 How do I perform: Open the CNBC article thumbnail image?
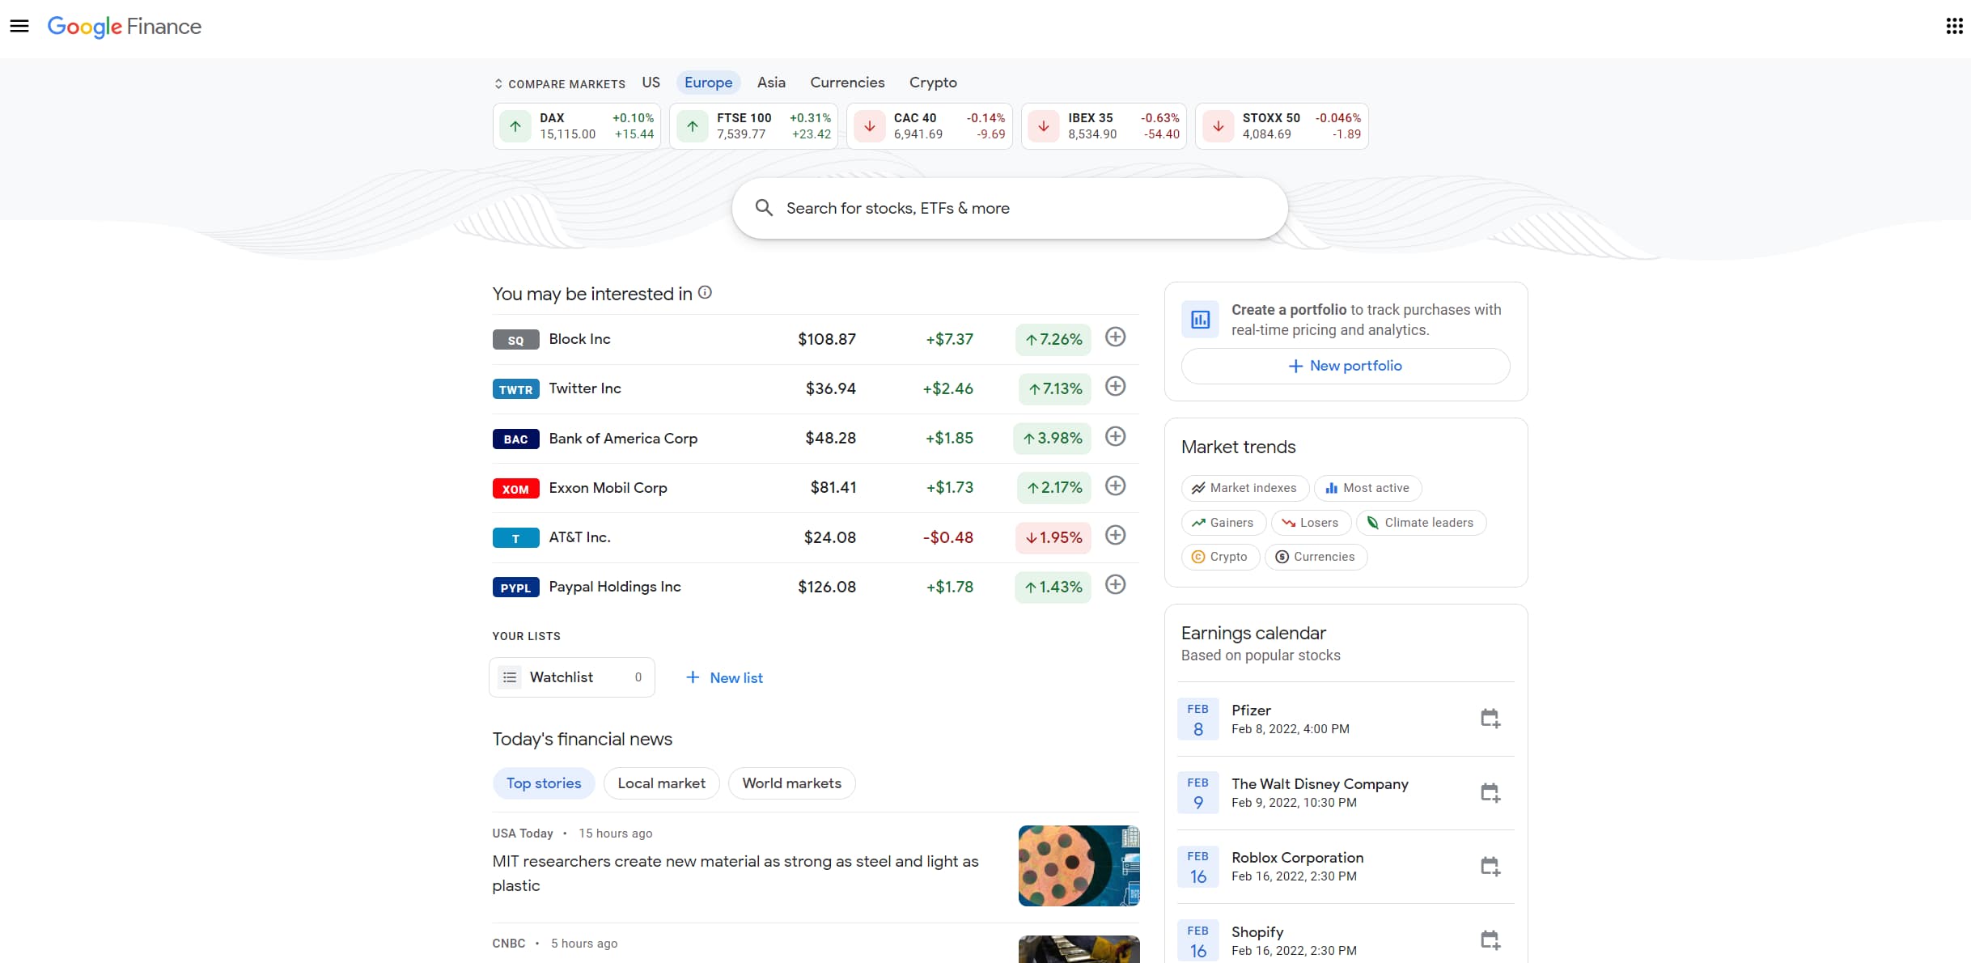tap(1079, 949)
